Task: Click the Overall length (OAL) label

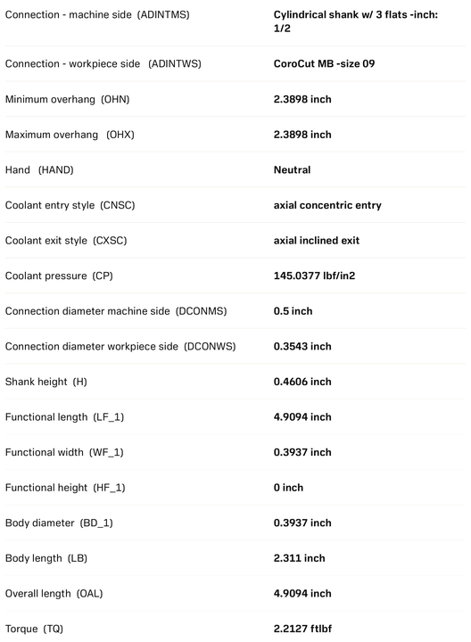Action: 54,593
